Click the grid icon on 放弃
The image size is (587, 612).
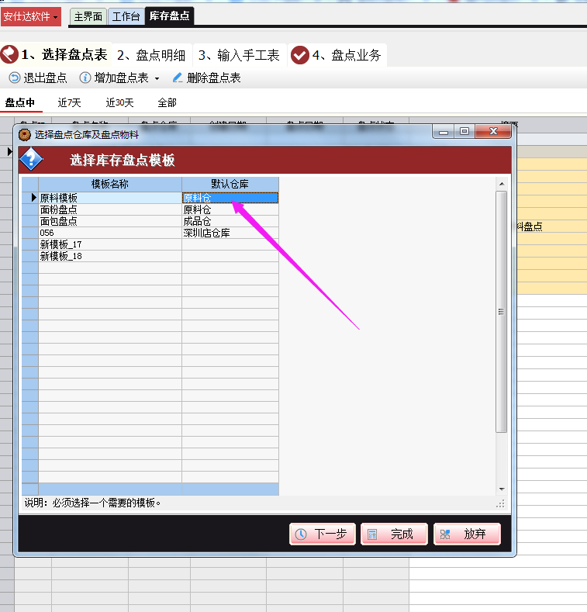point(445,534)
